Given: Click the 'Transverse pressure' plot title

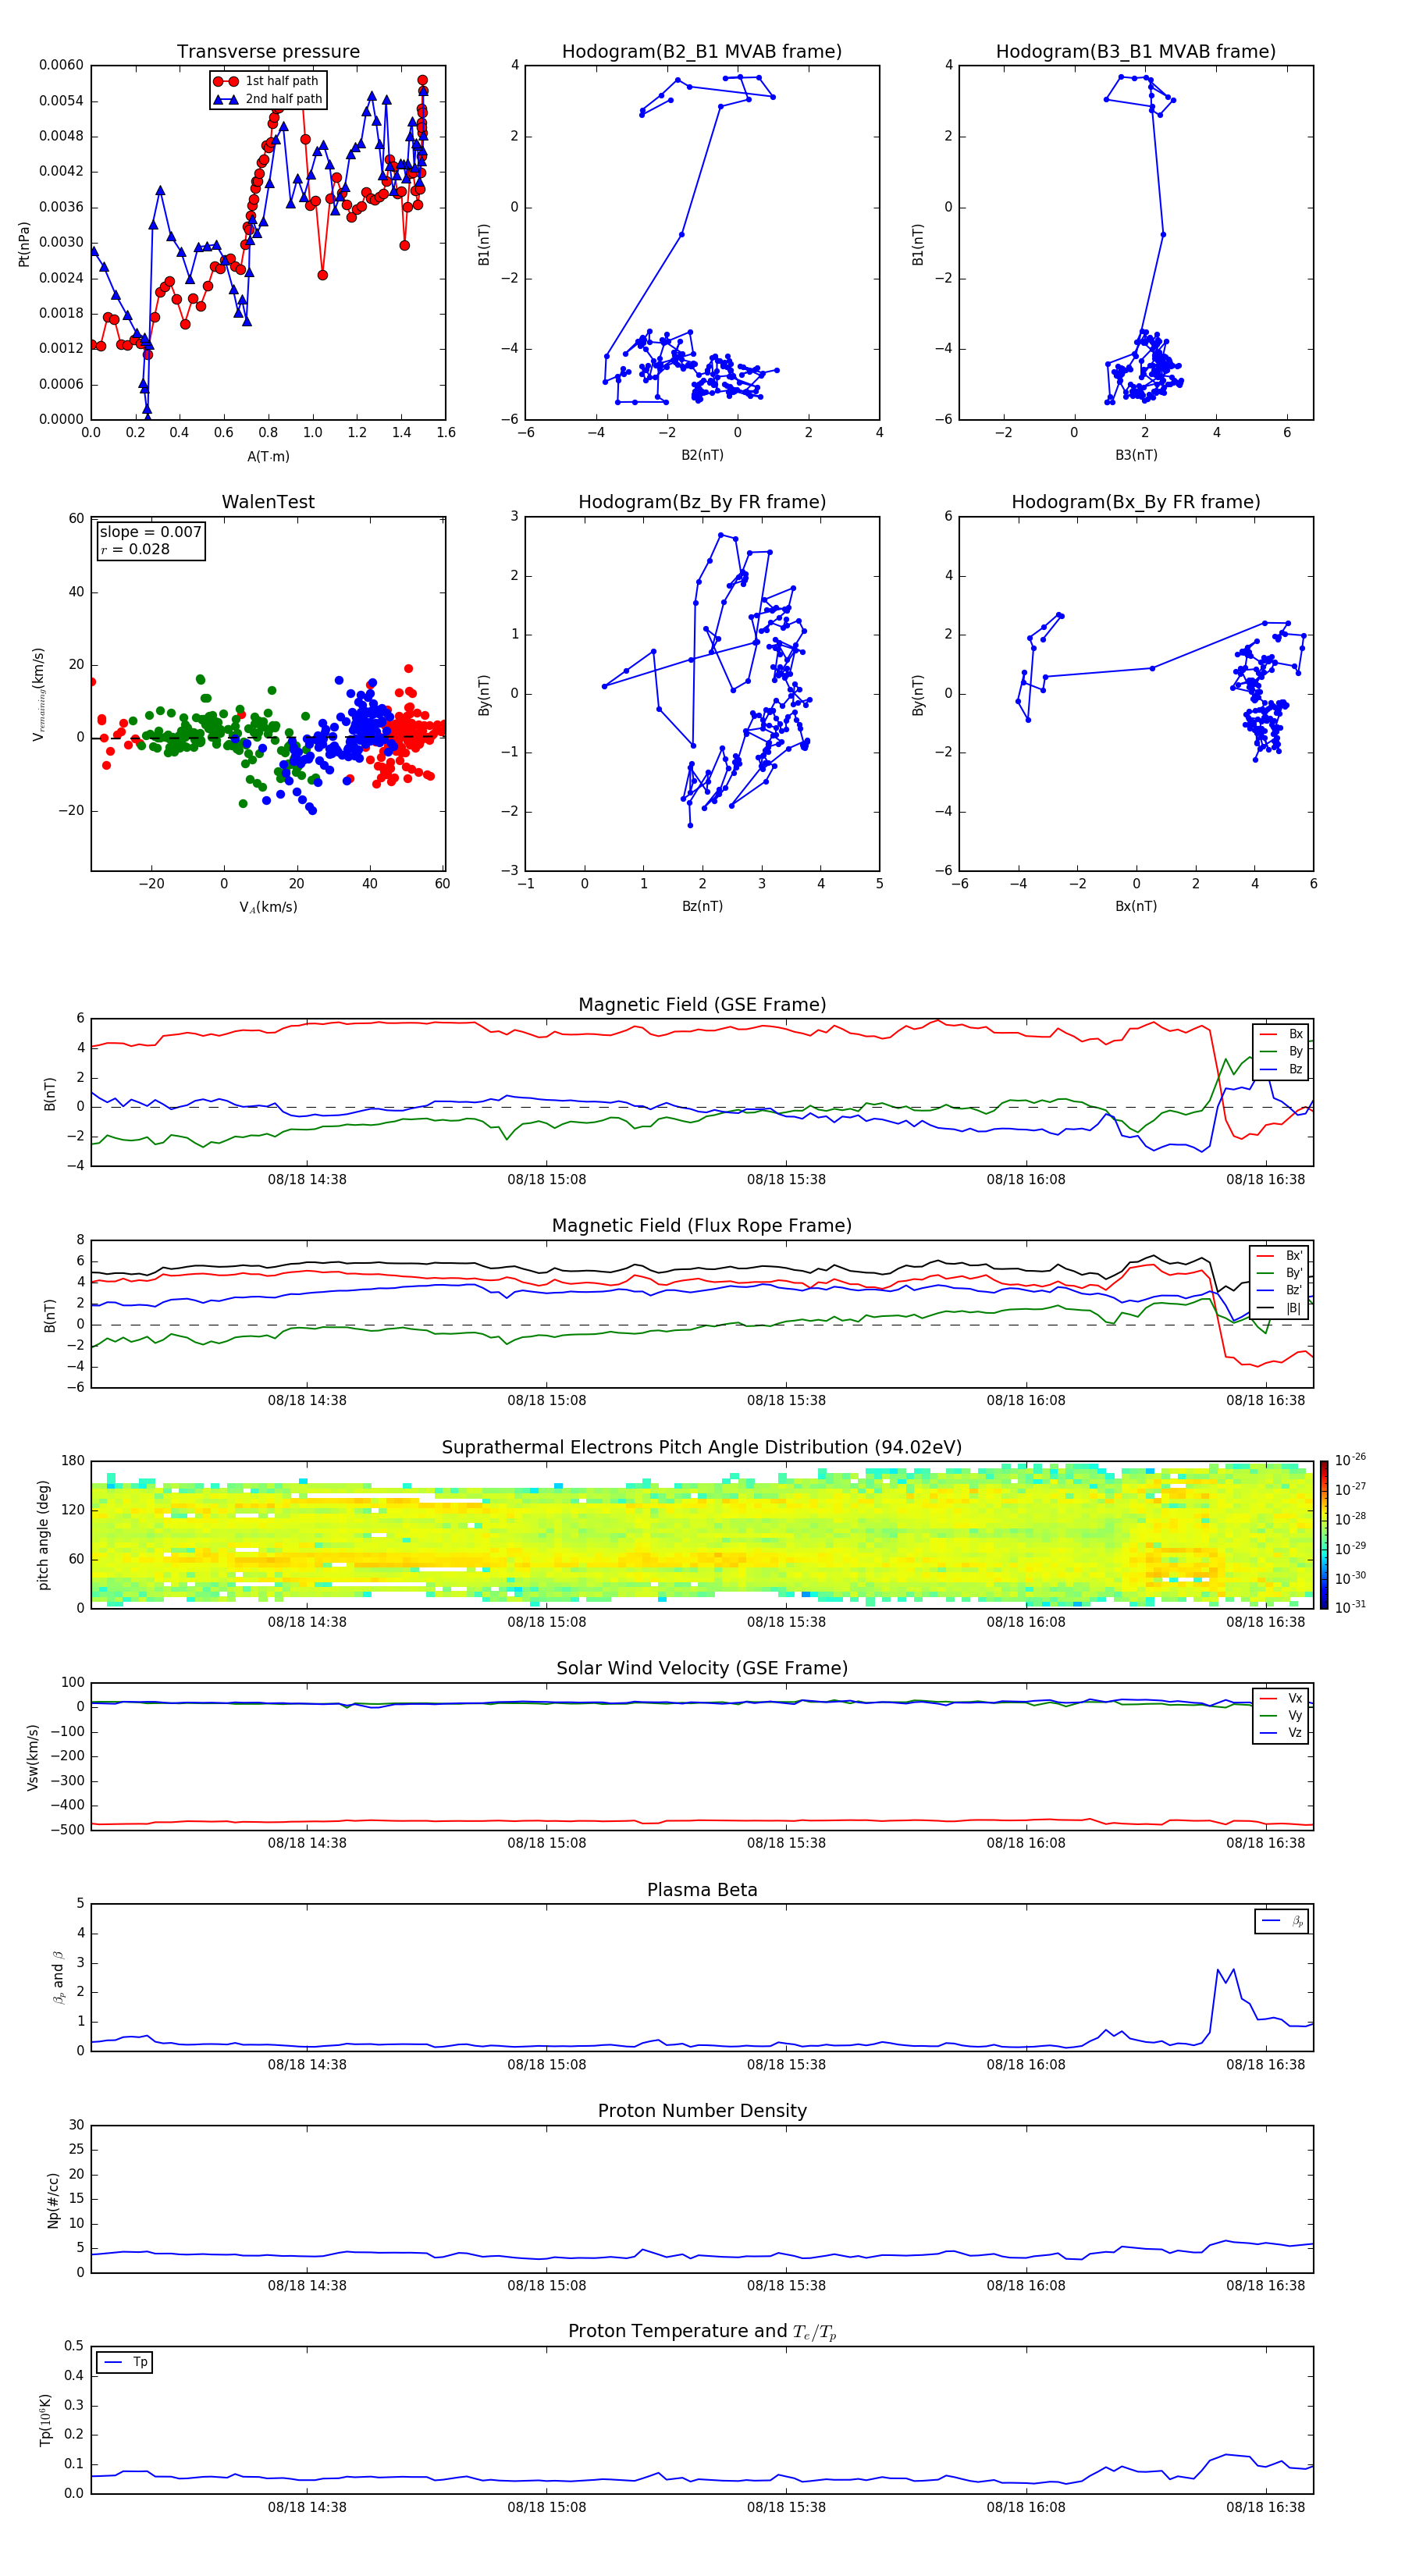Looking at the screenshot, I should tap(268, 52).
